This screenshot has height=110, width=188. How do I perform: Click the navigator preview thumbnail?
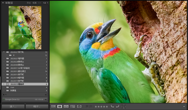[25, 28]
